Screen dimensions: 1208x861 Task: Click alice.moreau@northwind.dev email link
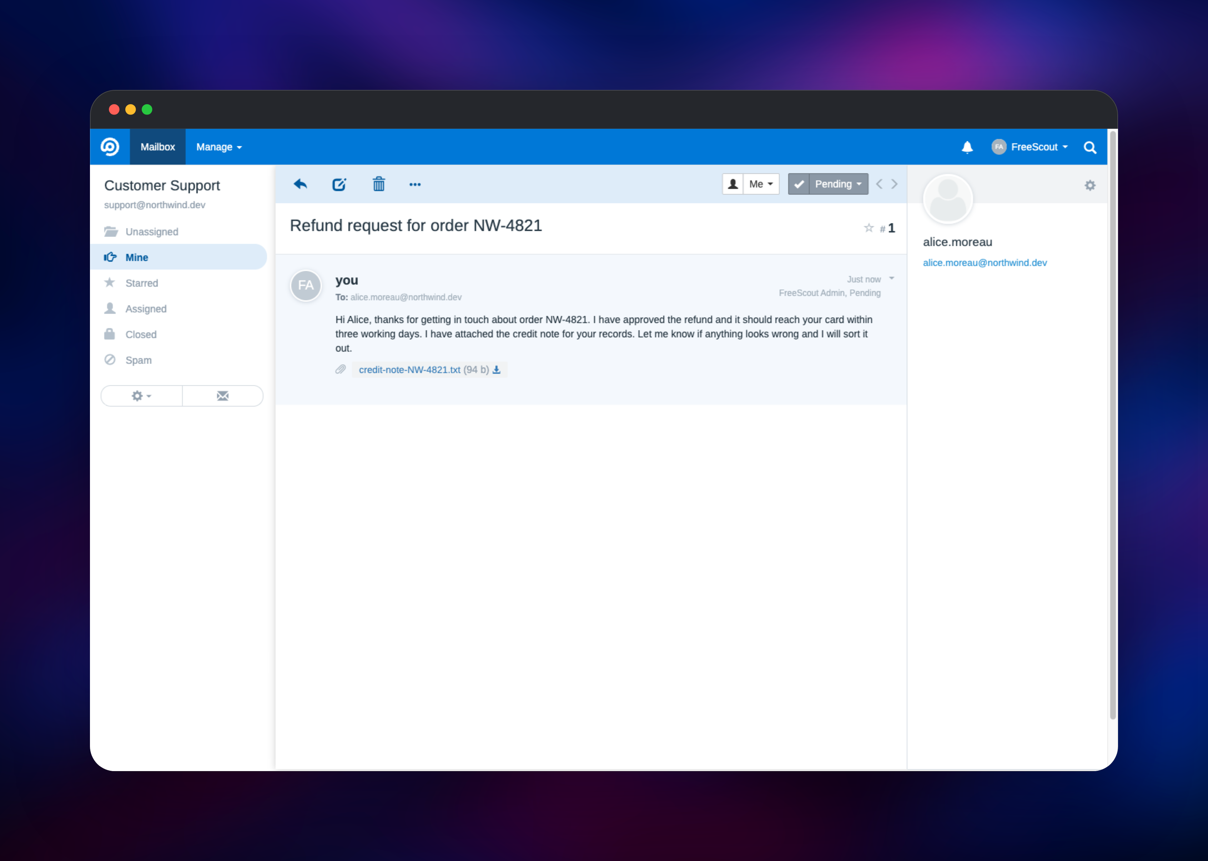coord(985,262)
